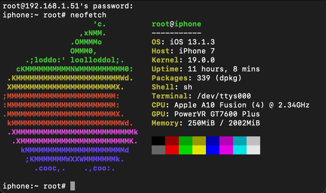Click the green 'cKMMM...MMM0:' ASCII line
The image size is (326, 193).
[x=75, y=69]
